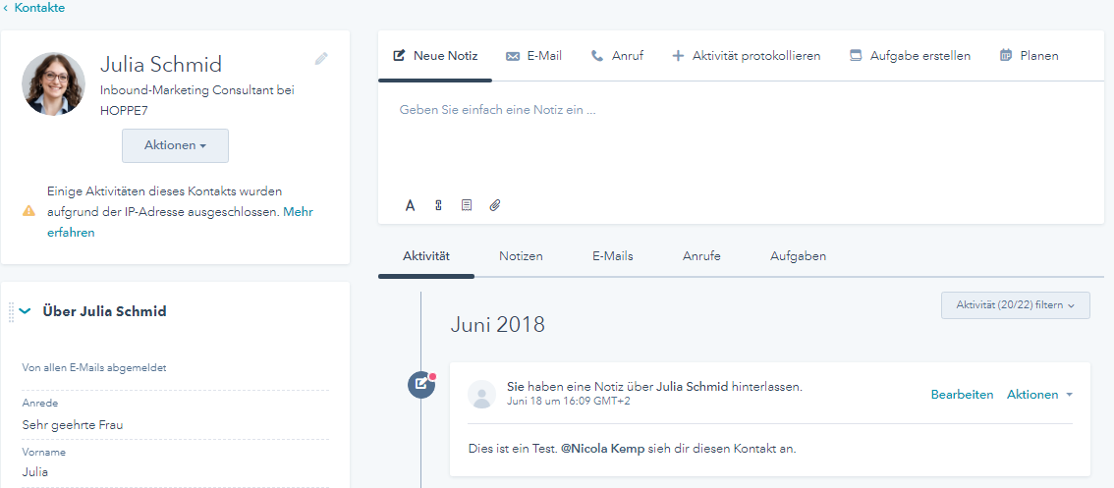
Task: Click the Inbound-Marketing Consultant bei HOPPE7 text
Action: tap(197, 100)
